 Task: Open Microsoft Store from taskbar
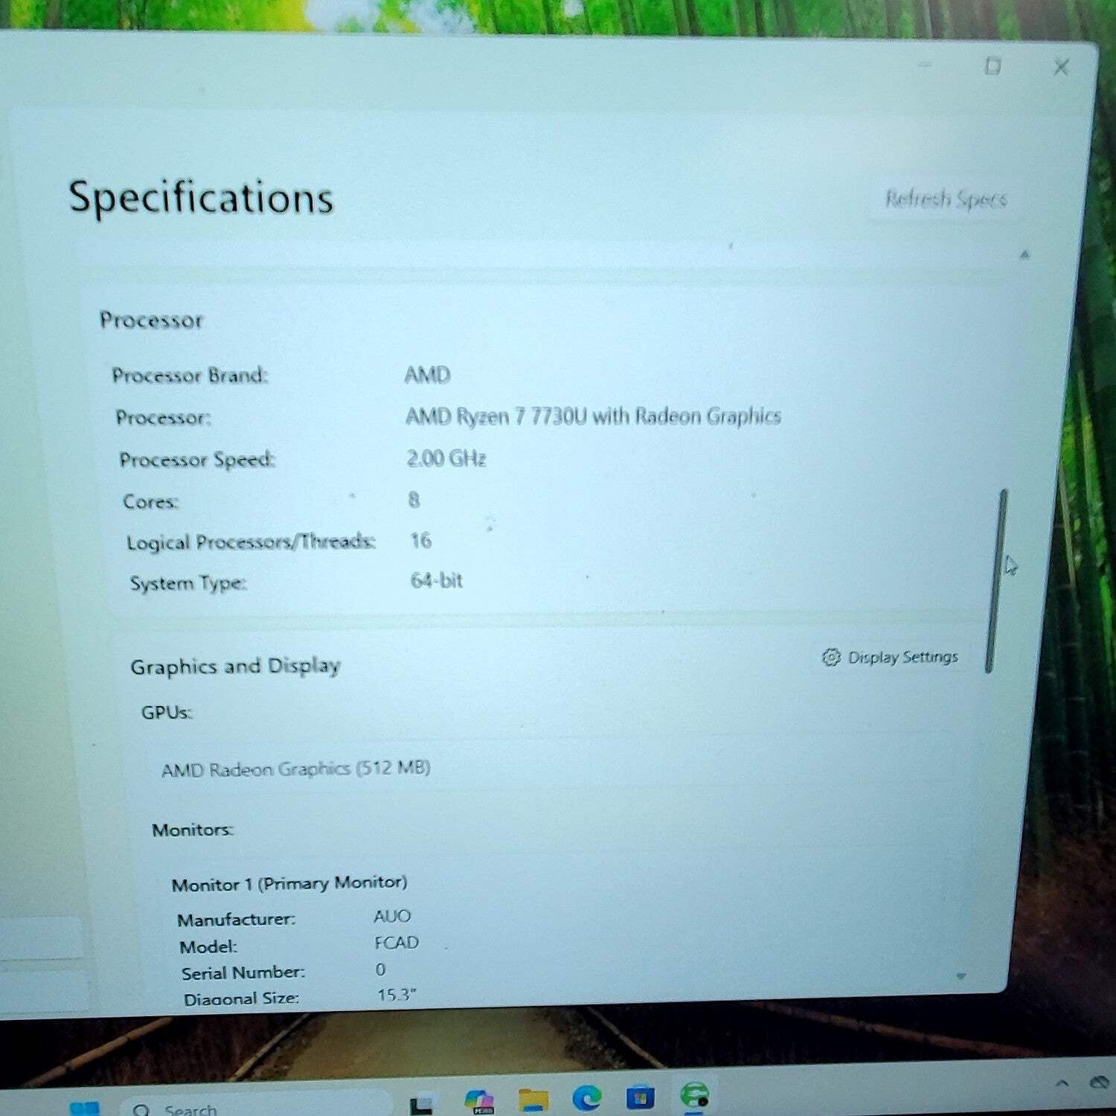tap(640, 1097)
